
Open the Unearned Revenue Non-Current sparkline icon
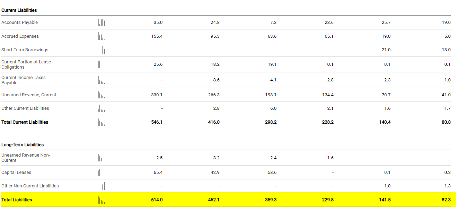pyautogui.click(x=100, y=158)
